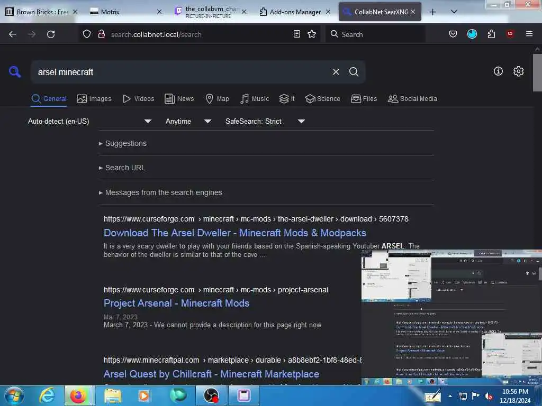This screenshot has height=406, width=542.
Task: Open the media player taskbar icon
Action: [x=144, y=395]
